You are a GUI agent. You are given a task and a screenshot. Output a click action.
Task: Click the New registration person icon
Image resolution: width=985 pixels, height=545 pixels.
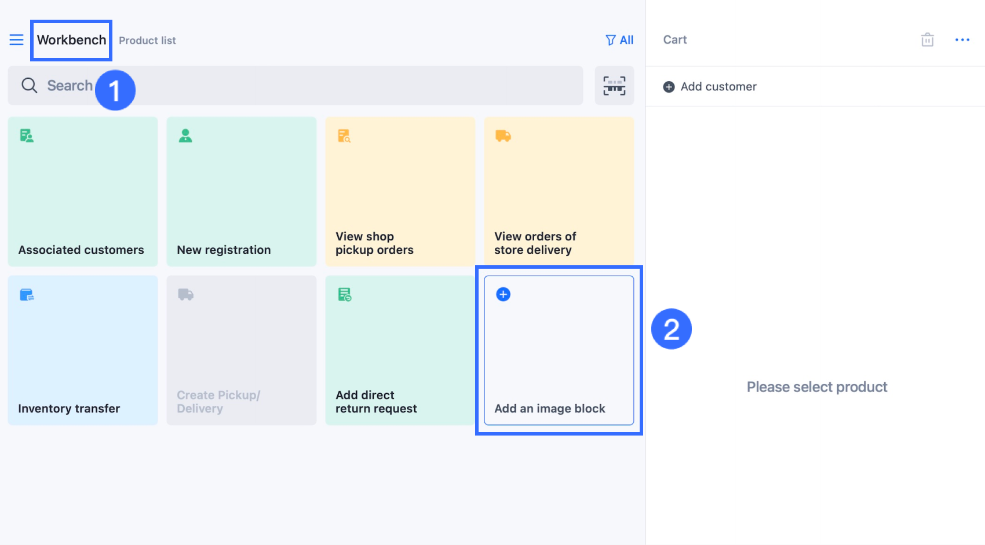(185, 136)
